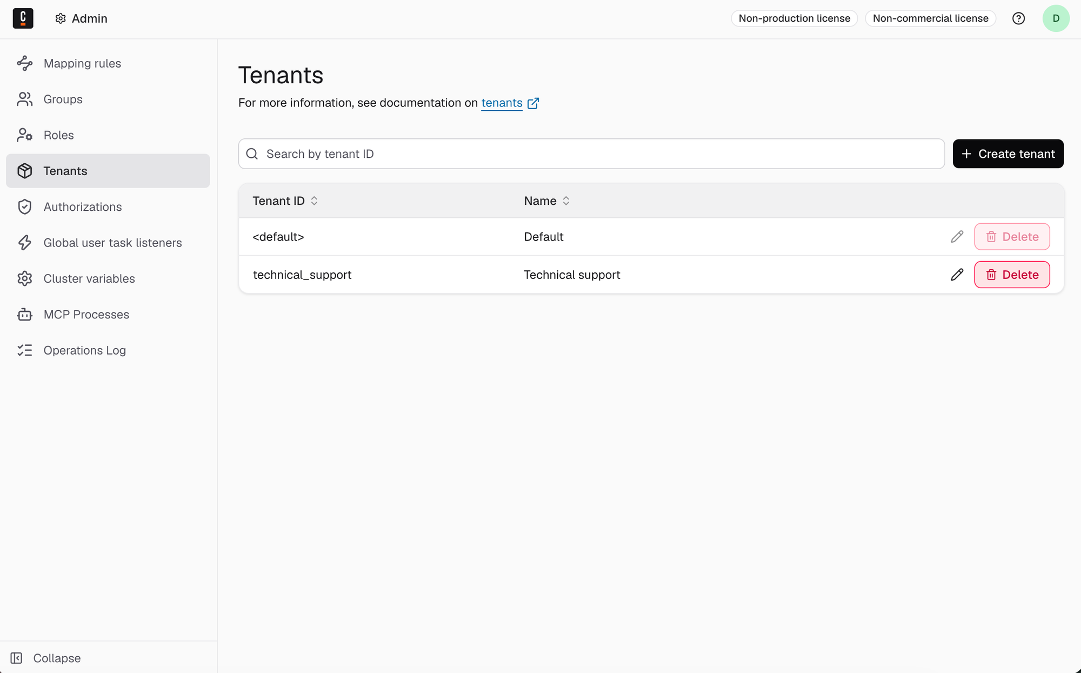
Task: Open Roles section
Action: [x=108, y=135]
